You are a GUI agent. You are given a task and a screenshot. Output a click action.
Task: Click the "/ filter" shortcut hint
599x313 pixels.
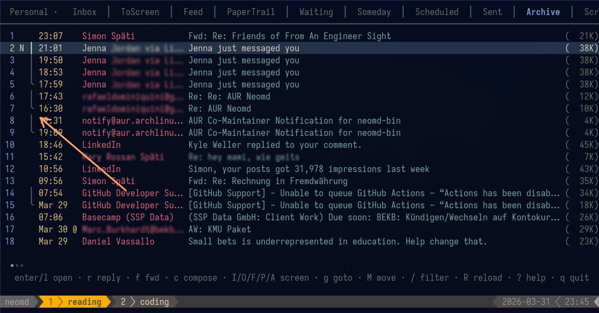click(x=430, y=278)
